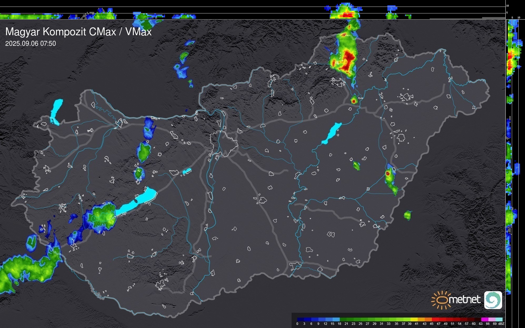Click the metnet sun logo
Image resolution: width=525 pixels, height=328 pixels.
click(x=442, y=300)
